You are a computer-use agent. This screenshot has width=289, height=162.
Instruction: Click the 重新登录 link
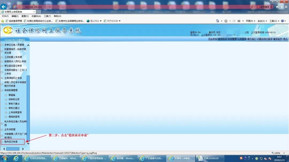click(x=277, y=39)
